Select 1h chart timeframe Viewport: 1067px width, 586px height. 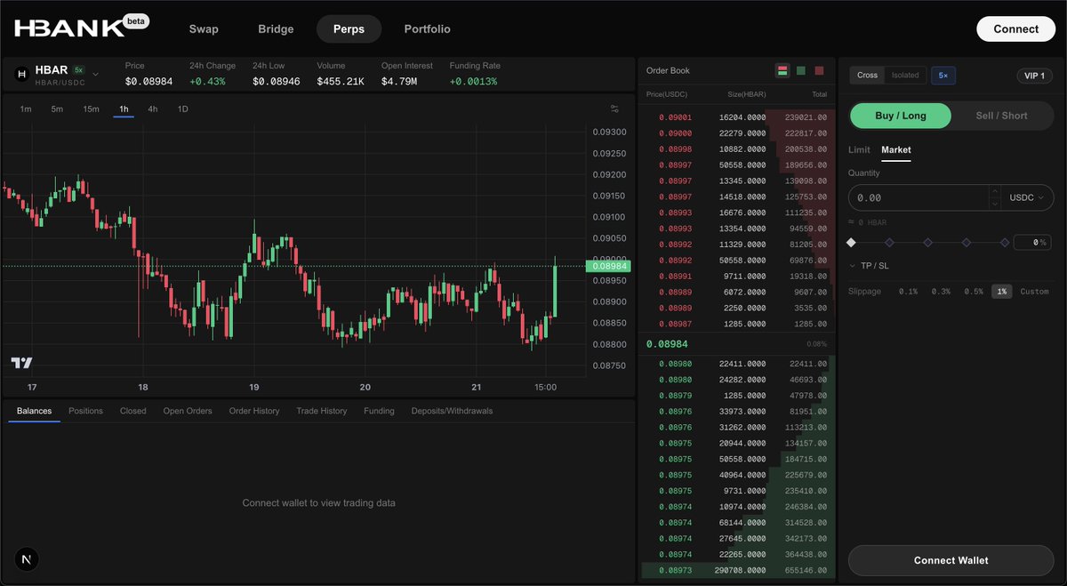coord(124,109)
